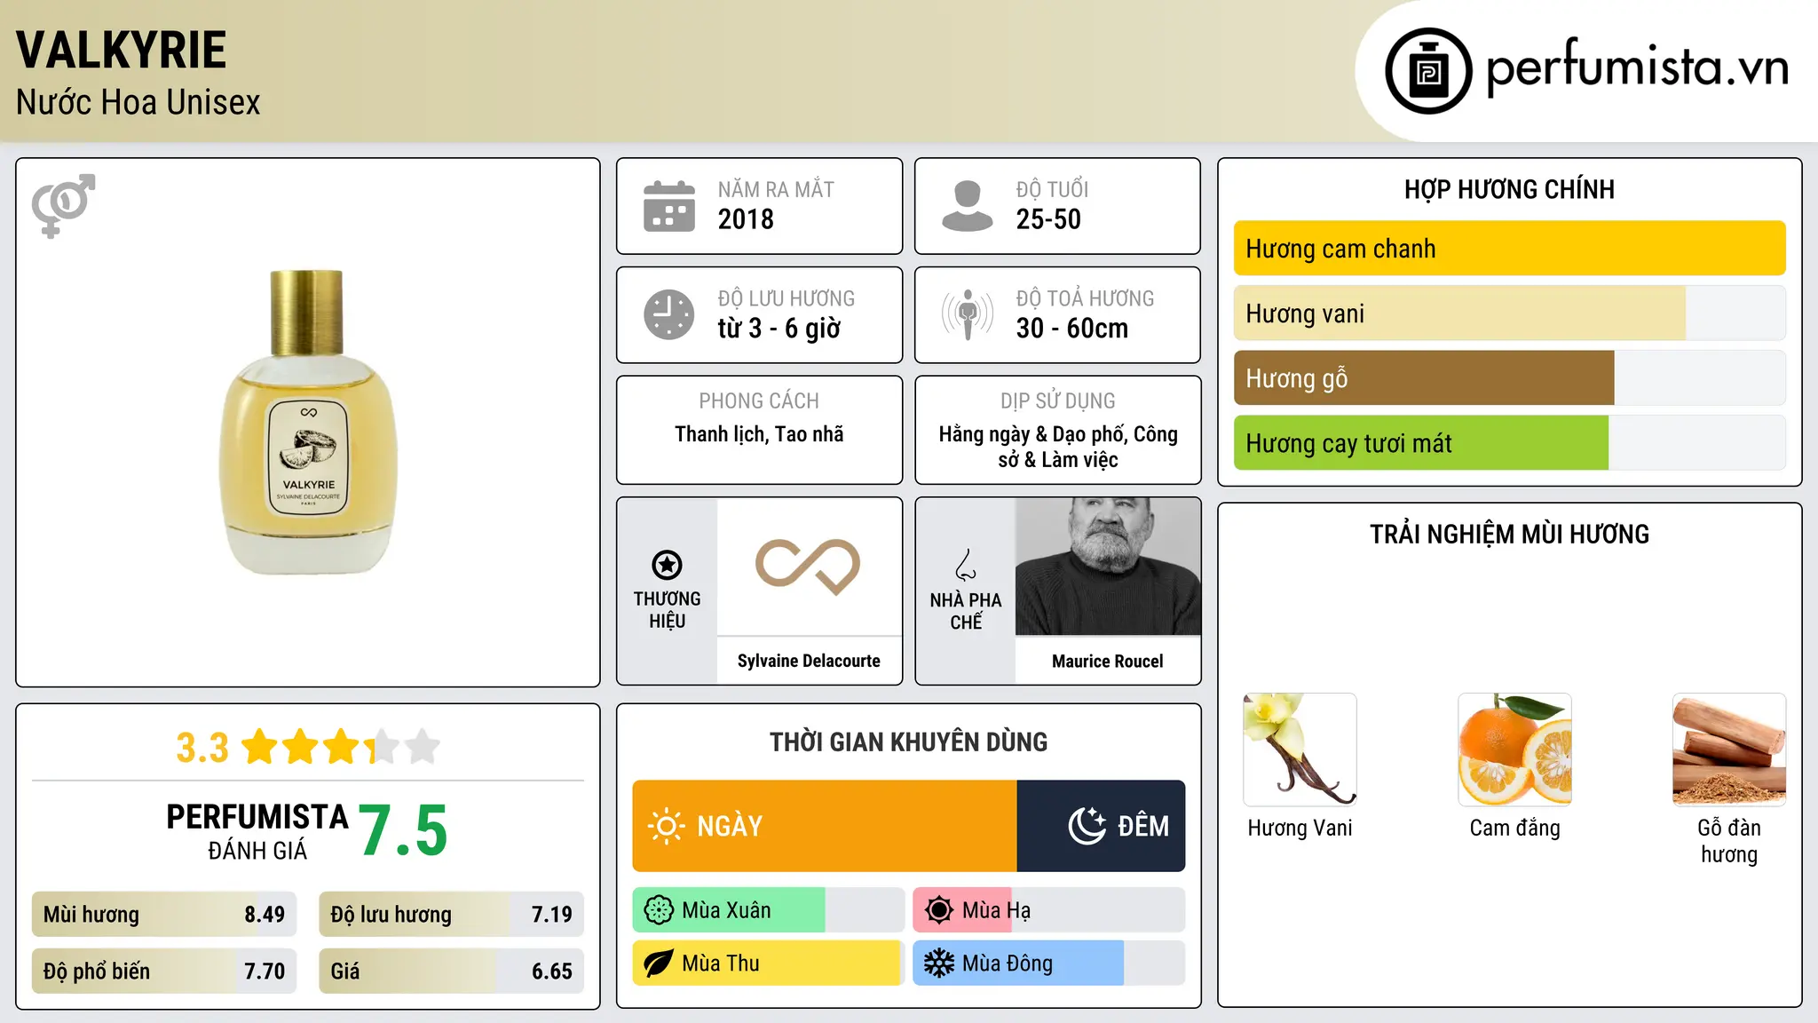Viewport: 1818px width, 1023px height.
Task: Click the longevity value từ 3 - 6 giờ
Action: 779,329
